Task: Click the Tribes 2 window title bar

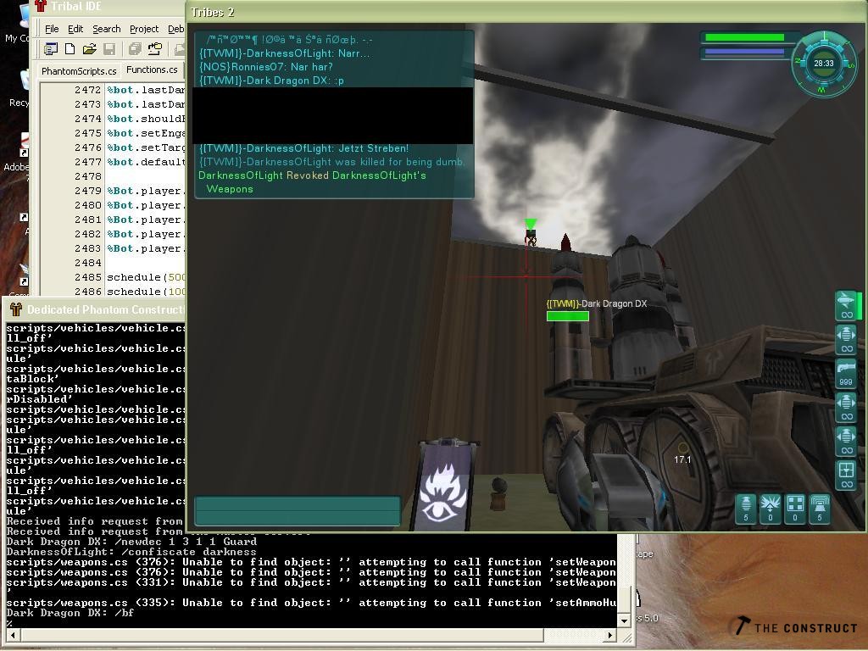Action: tap(526, 12)
